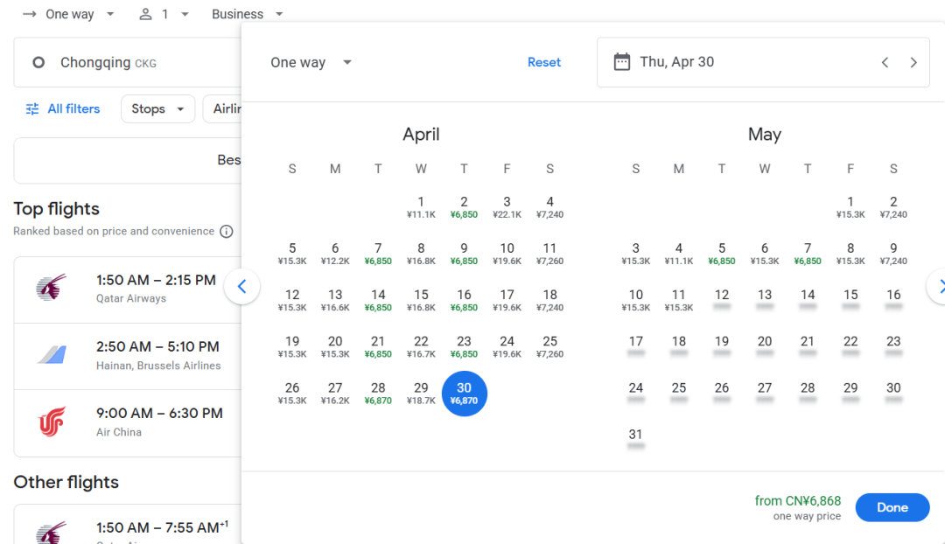Click the Air China phoenix logo
The width and height of the screenshot is (945, 544).
coord(52,422)
